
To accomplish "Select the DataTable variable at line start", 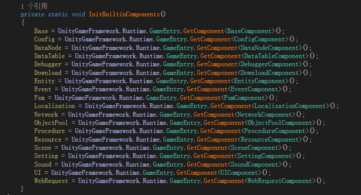I will [x=50, y=56].
